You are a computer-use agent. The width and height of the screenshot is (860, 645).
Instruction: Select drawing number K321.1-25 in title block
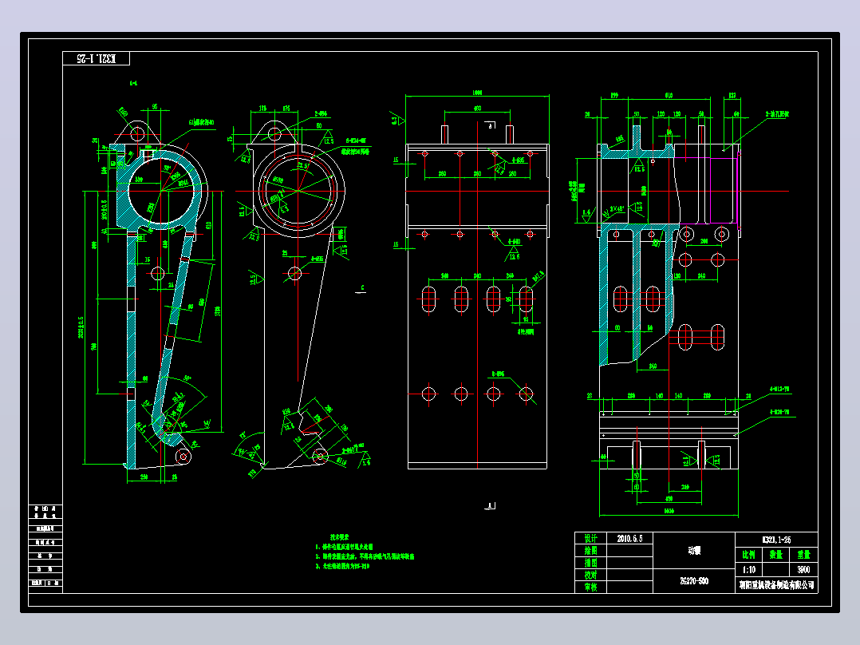(777, 540)
